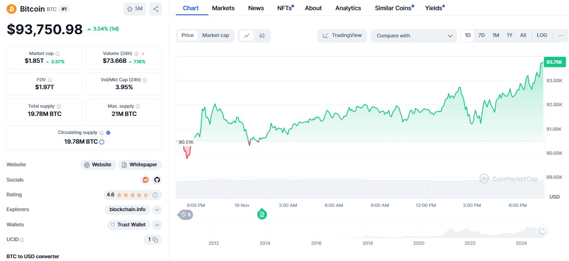Click the $93,750.98 price text
The width and height of the screenshot is (569, 261).
click(x=45, y=29)
